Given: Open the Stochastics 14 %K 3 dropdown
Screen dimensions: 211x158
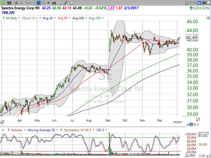Looking at the screenshot, I should point(94,130).
